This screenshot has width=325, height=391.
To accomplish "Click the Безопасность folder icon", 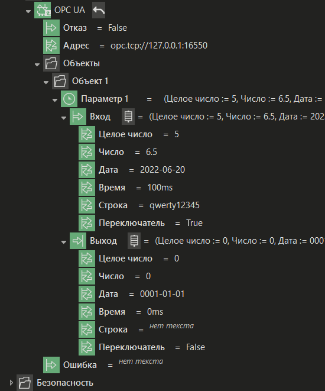I will (x=25, y=383).
